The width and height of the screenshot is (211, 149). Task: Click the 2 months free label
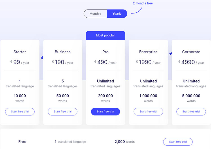point(143,3)
